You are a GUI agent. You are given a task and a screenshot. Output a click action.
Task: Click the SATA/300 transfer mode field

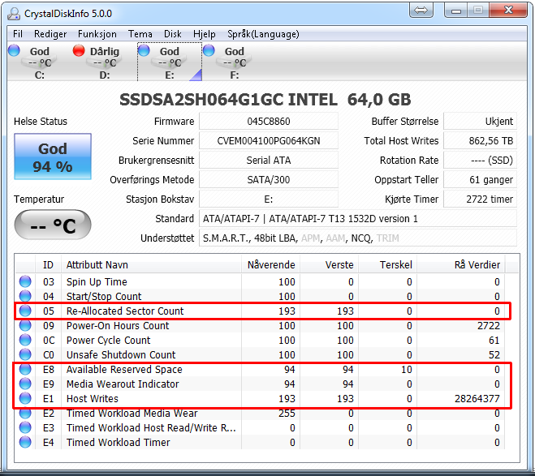pyautogui.click(x=269, y=179)
